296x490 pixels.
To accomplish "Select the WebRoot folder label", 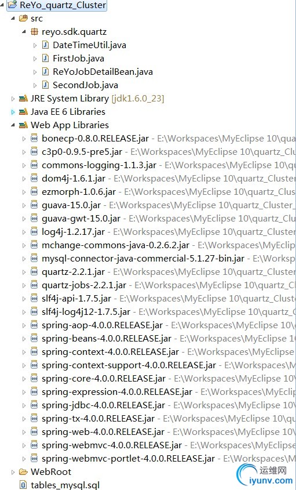I will pos(51,471).
